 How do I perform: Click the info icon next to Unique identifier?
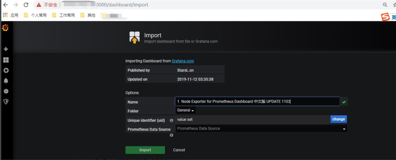[x=172, y=121]
